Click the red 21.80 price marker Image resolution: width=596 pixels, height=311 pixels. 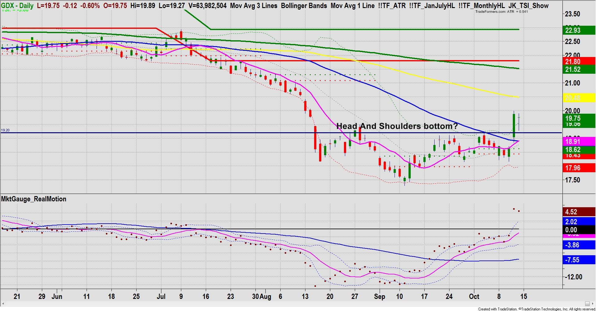point(579,62)
